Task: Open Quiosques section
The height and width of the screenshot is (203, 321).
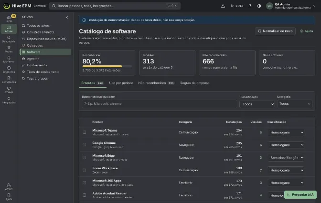Action: [45, 45]
